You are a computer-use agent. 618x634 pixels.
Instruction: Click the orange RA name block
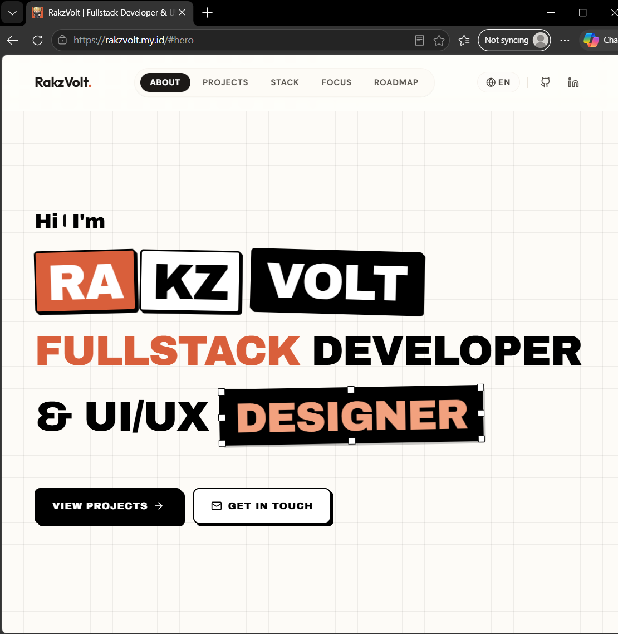pos(86,282)
